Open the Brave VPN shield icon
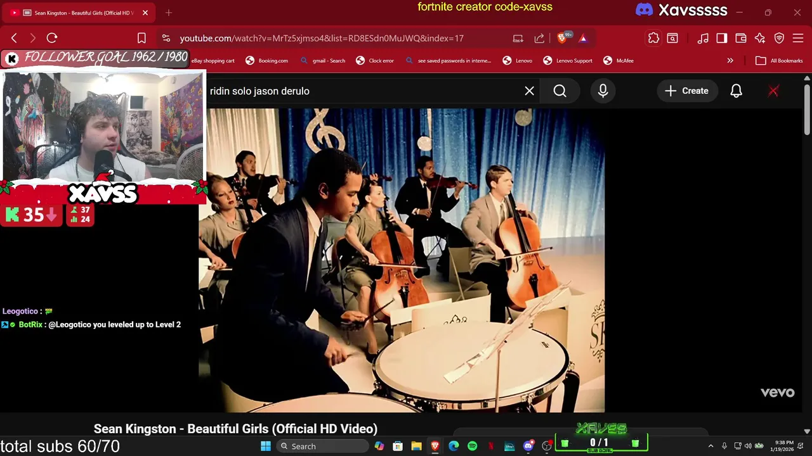Image resolution: width=812 pixels, height=456 pixels. 779,38
